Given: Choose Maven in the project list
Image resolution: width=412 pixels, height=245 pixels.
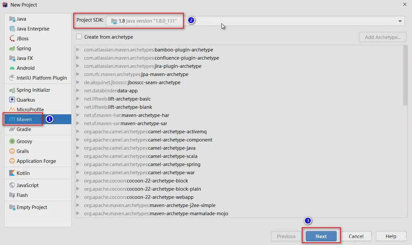Looking at the screenshot, I should [38, 120].
